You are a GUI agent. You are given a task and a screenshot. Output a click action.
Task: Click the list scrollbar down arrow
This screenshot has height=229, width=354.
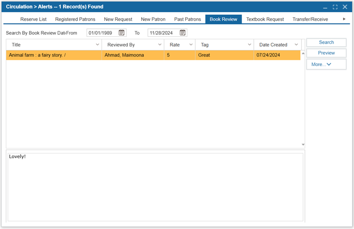point(303,145)
